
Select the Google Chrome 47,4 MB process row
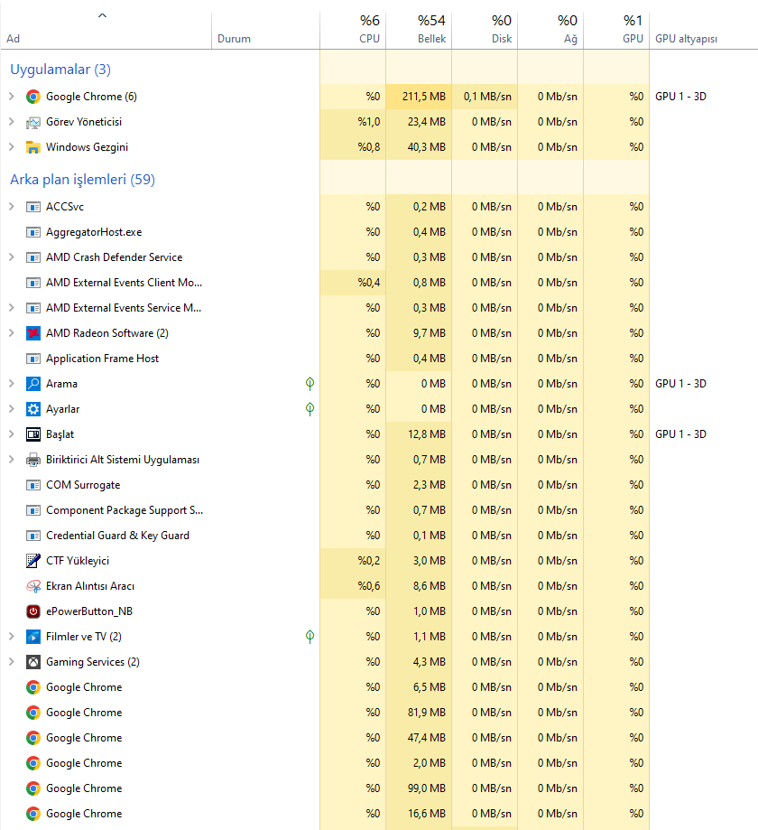379,738
